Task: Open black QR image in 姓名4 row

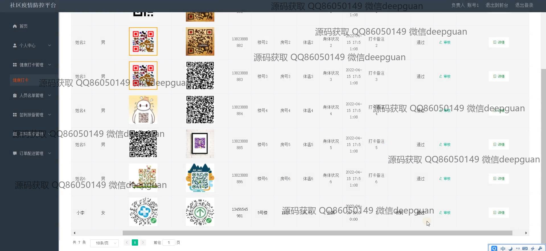Action: (x=200, y=110)
